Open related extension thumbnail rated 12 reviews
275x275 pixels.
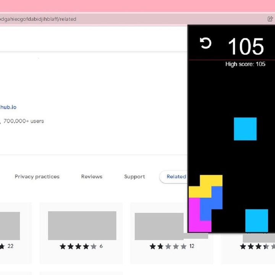point(159,226)
